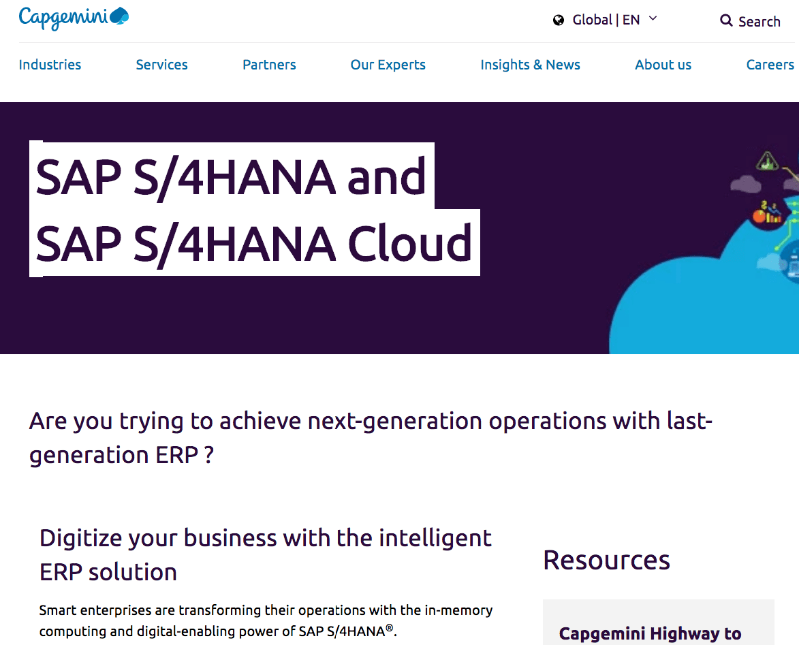Open the Search label in header
The height and width of the screenshot is (645, 799).
[759, 21]
